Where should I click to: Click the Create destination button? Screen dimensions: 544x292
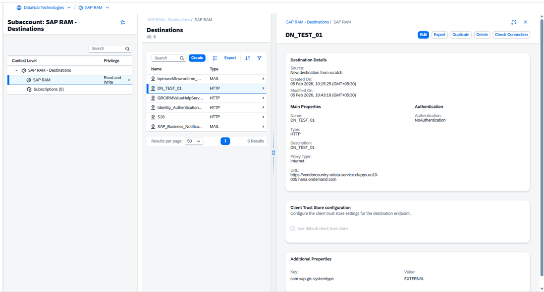197,58
